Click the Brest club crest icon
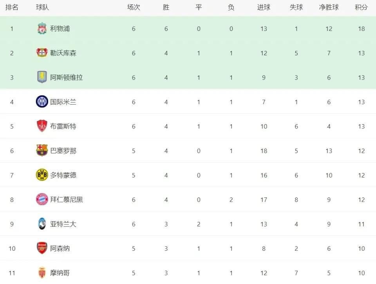The height and width of the screenshot is (284, 376). point(42,126)
